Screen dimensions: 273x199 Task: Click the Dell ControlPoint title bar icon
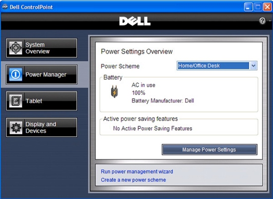point(5,7)
